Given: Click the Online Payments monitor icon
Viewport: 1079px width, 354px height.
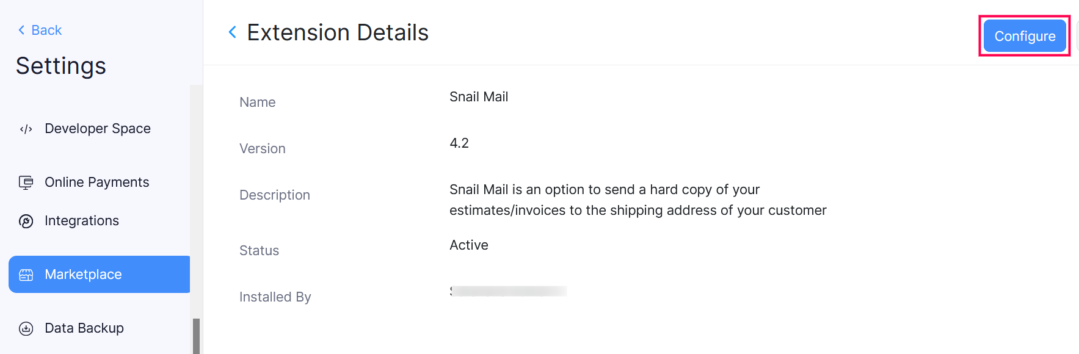Looking at the screenshot, I should [x=26, y=182].
